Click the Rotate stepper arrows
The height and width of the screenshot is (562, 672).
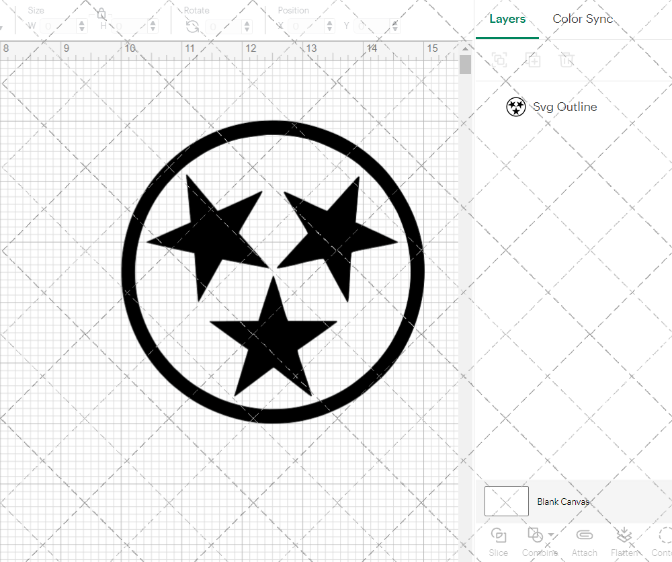(x=247, y=26)
